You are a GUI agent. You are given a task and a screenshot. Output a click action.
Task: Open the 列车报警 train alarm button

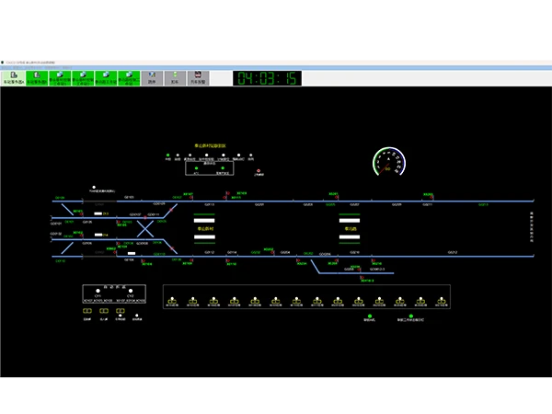[198, 78]
